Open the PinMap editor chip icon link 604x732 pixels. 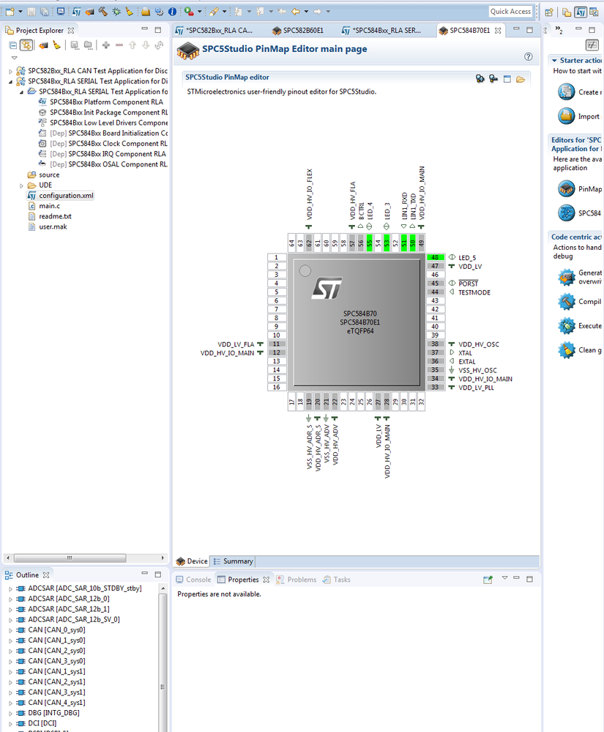click(x=566, y=189)
